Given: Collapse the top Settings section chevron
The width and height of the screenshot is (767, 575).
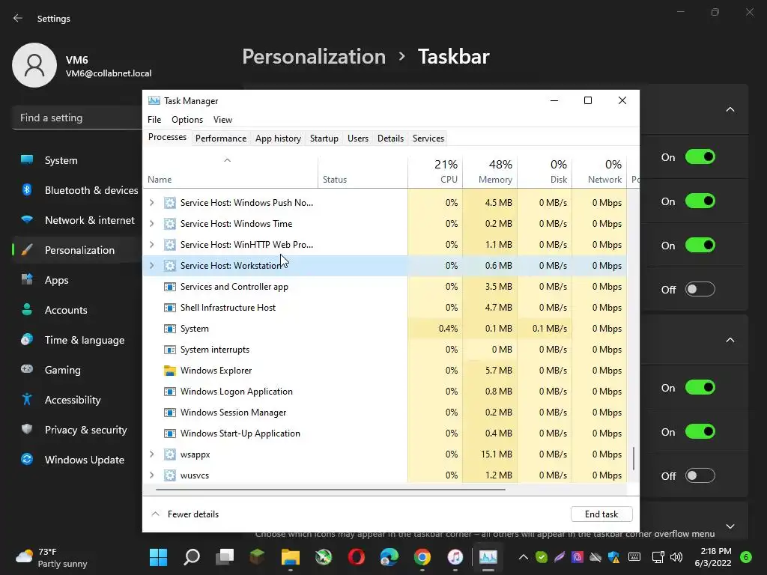Looking at the screenshot, I should tap(730, 109).
